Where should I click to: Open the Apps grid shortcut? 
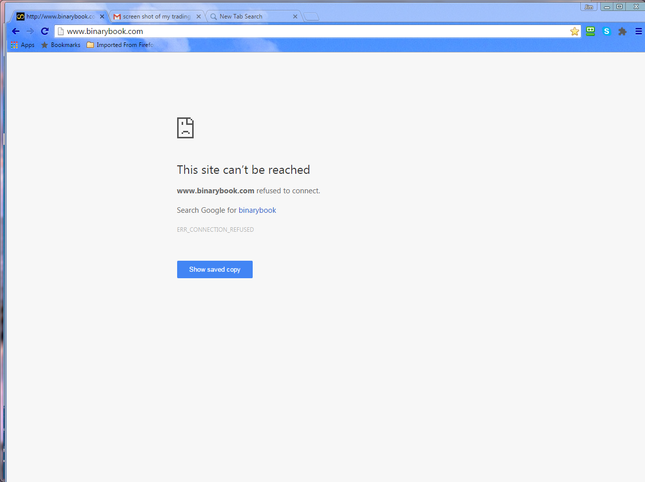tap(23, 45)
